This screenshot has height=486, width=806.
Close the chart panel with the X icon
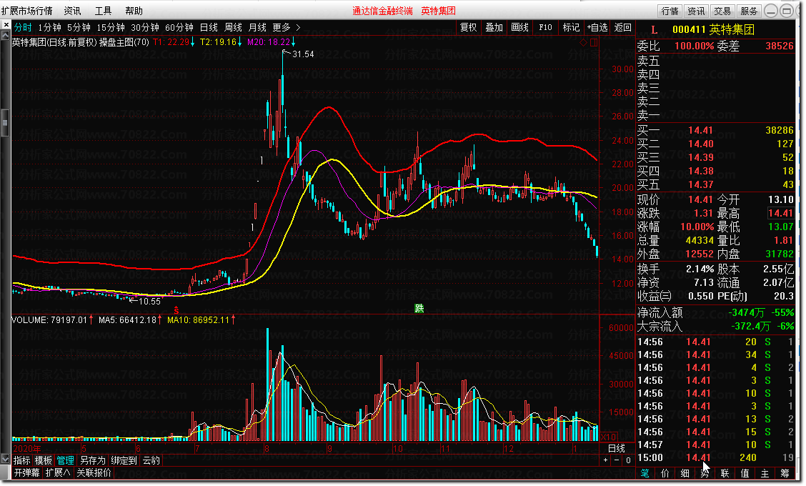[x=6, y=25]
